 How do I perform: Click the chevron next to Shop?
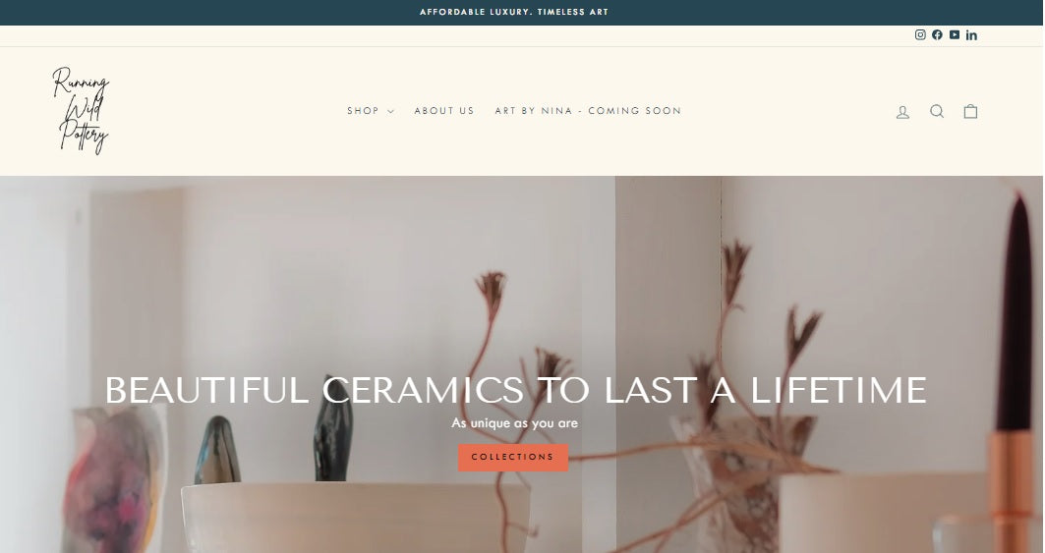(390, 111)
